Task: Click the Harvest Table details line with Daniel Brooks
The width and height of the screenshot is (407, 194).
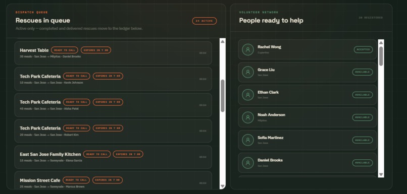Action: 50,56
